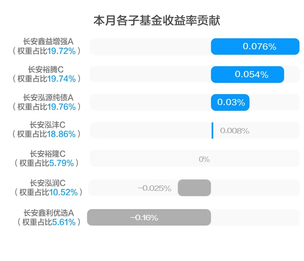Click the 0.03% blue bar
Viewport: 304px width, 261px height.
230,102
